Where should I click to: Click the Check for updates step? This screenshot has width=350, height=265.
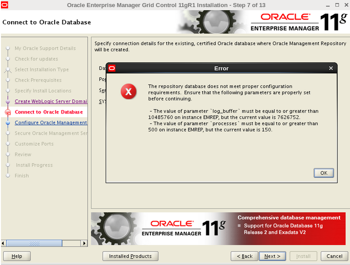coord(36,59)
